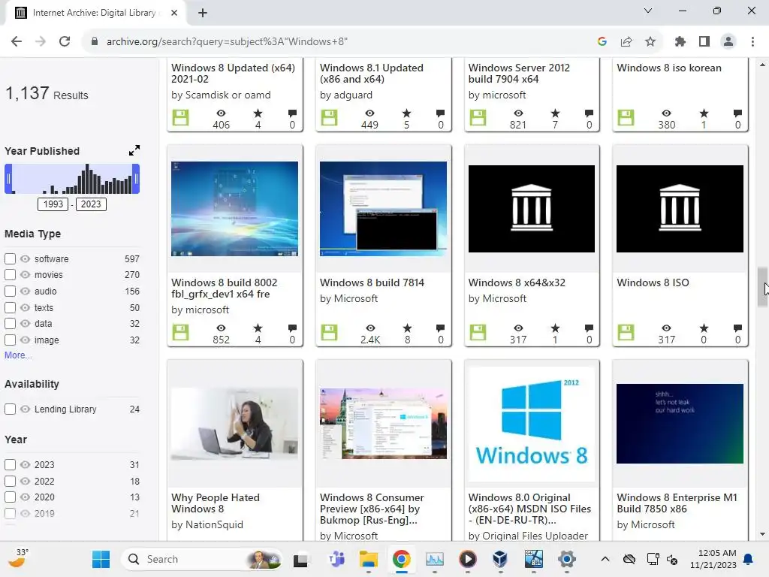Screen dimensions: 769x577
Task: Toggle eye icon next to movies
Action: click(25, 275)
